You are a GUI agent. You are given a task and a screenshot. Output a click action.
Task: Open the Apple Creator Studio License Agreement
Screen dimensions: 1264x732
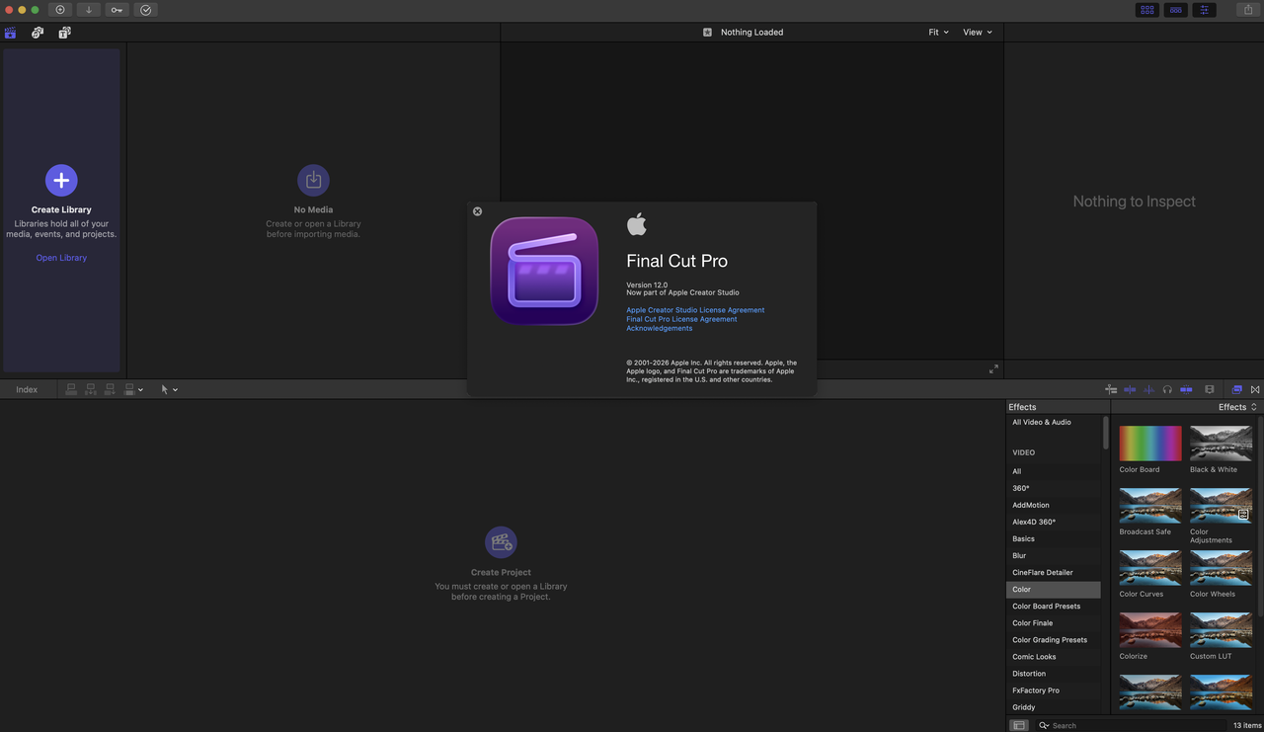coord(695,310)
